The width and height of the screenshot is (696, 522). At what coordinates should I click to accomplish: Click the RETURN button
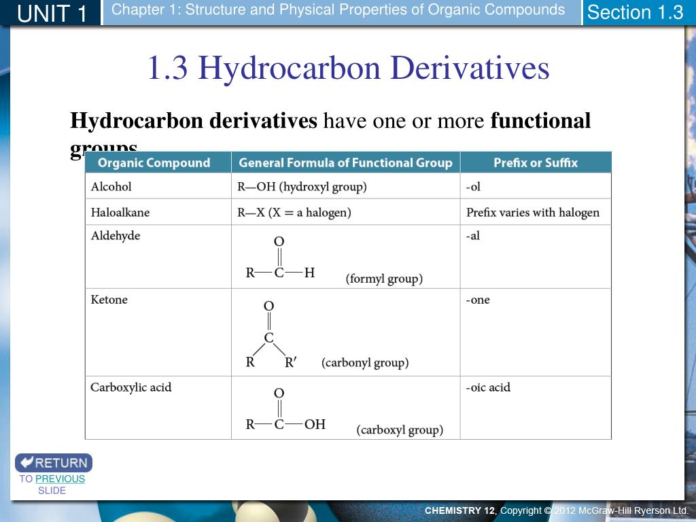pos(54,462)
